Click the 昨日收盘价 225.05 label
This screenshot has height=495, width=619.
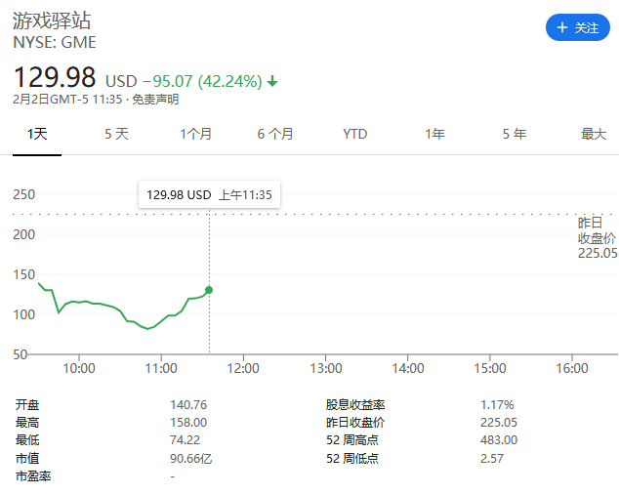[596, 238]
